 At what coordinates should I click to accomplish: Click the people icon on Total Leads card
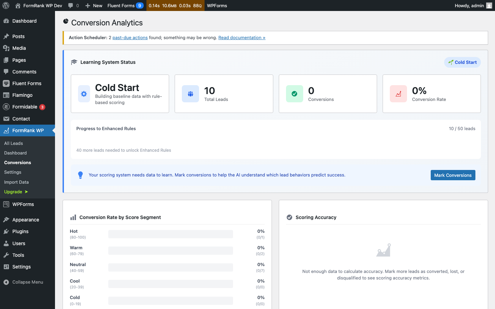click(x=191, y=94)
